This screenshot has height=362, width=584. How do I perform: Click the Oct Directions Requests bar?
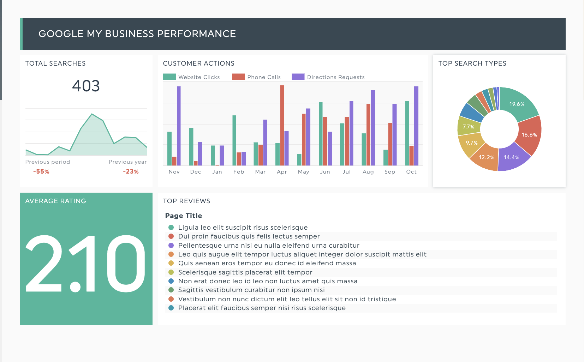416,126
